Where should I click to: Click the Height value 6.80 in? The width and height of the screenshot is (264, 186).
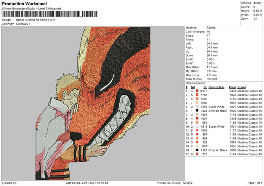[x=257, y=11]
